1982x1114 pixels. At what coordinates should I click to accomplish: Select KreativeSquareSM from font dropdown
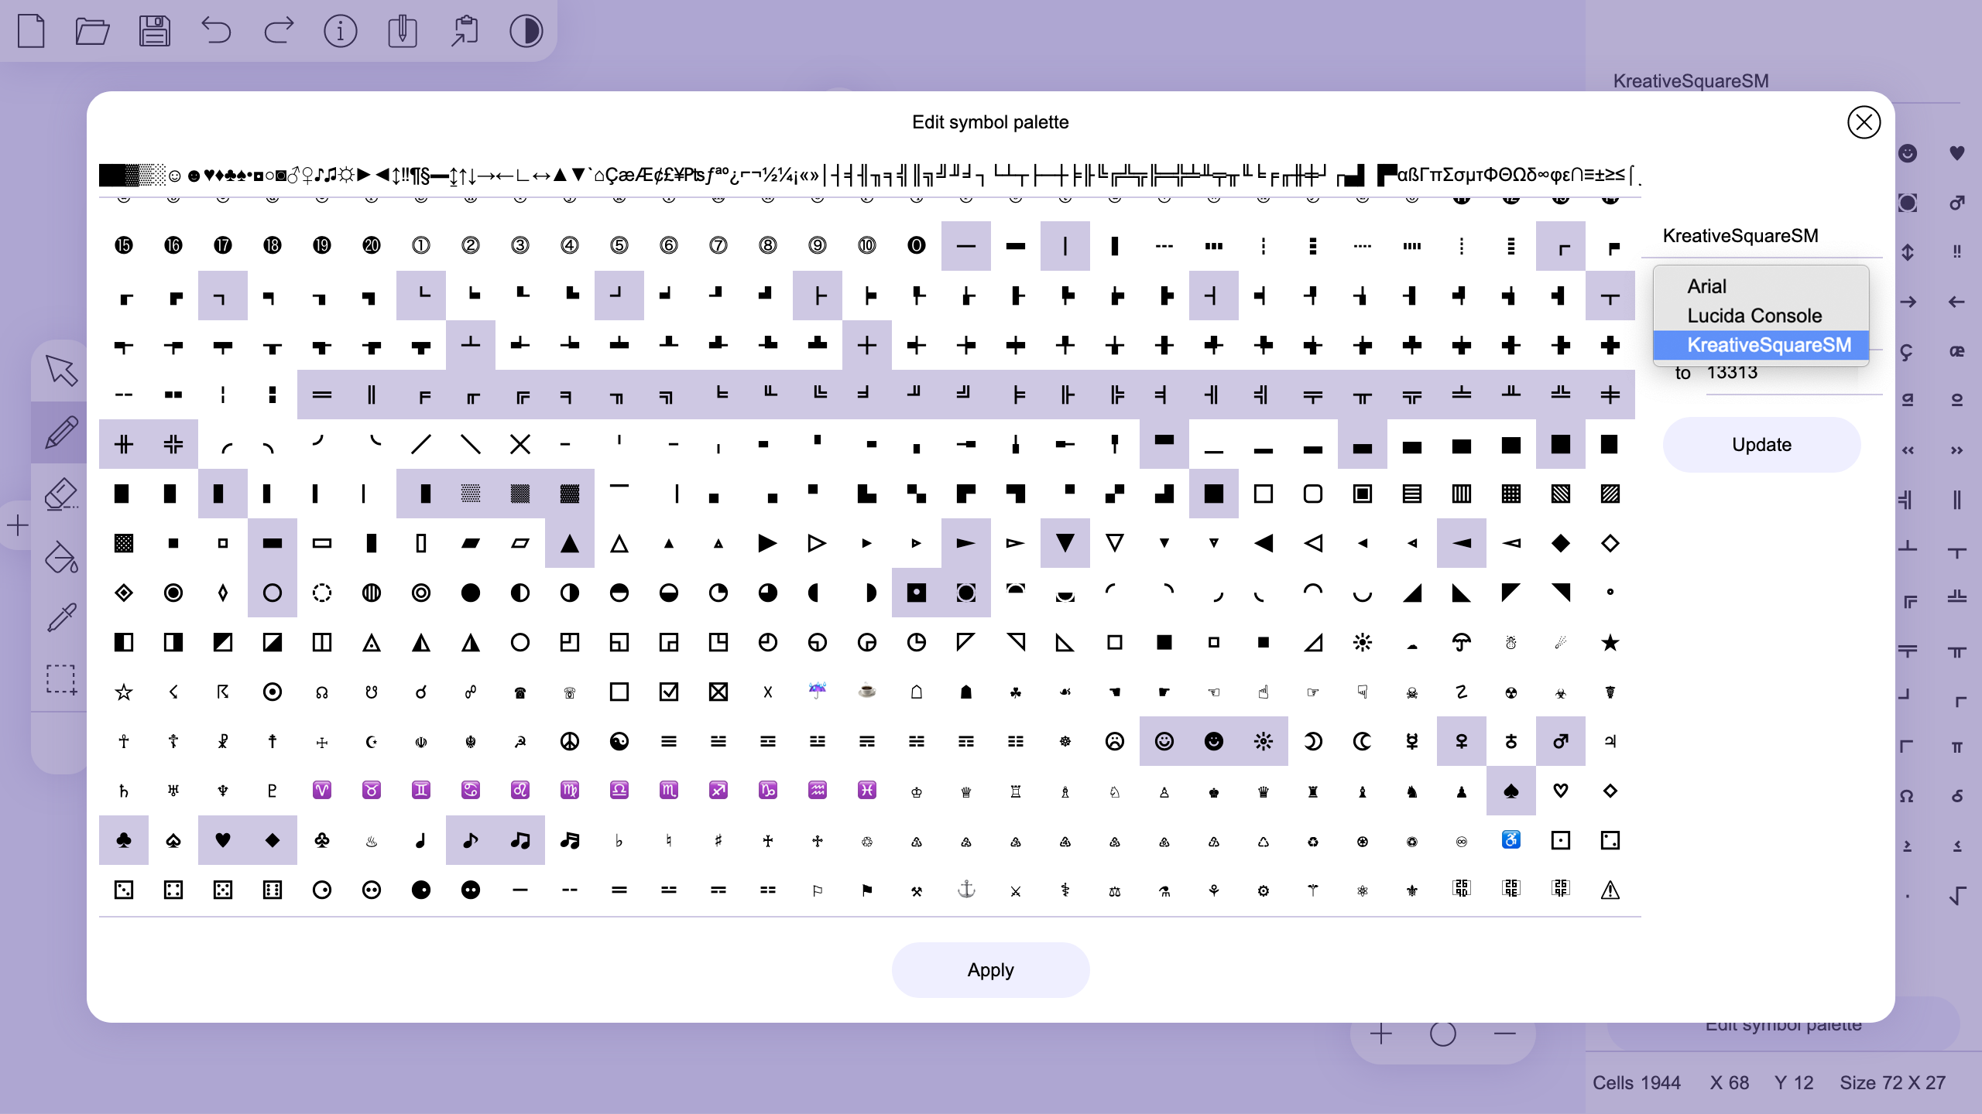tap(1765, 344)
